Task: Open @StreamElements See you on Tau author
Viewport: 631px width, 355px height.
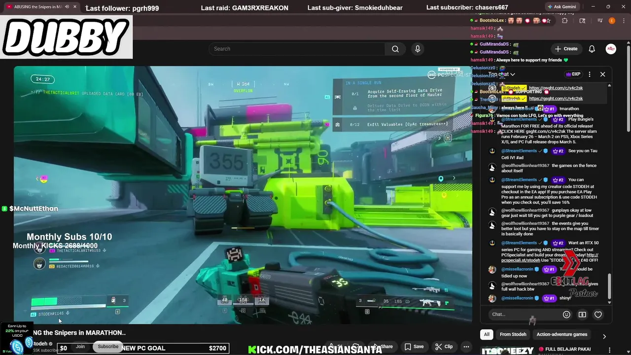Action: point(519,151)
